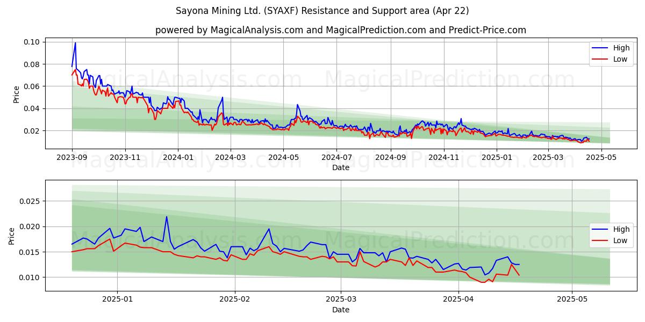Viewport: 645px width, 322px height.
Task: Click the '0.06' y-axis tick label
Action: [x=32, y=86]
